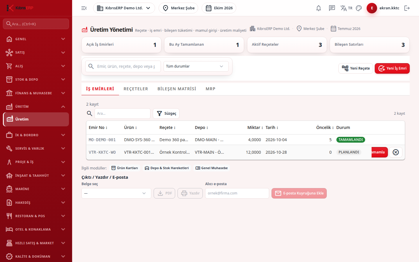419x262 pixels.
Task: Collapse the sidebar menu toggle icon
Action: click(84, 8)
